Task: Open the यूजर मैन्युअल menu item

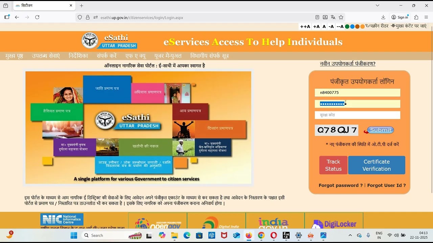Action: [168, 56]
